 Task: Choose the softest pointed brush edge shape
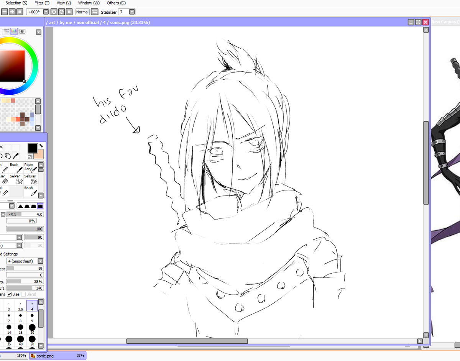21,206
